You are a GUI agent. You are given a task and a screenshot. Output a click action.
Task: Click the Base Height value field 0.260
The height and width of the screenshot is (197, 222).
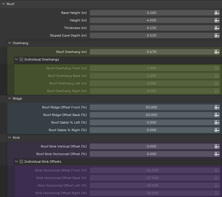pyautogui.click(x=151, y=13)
